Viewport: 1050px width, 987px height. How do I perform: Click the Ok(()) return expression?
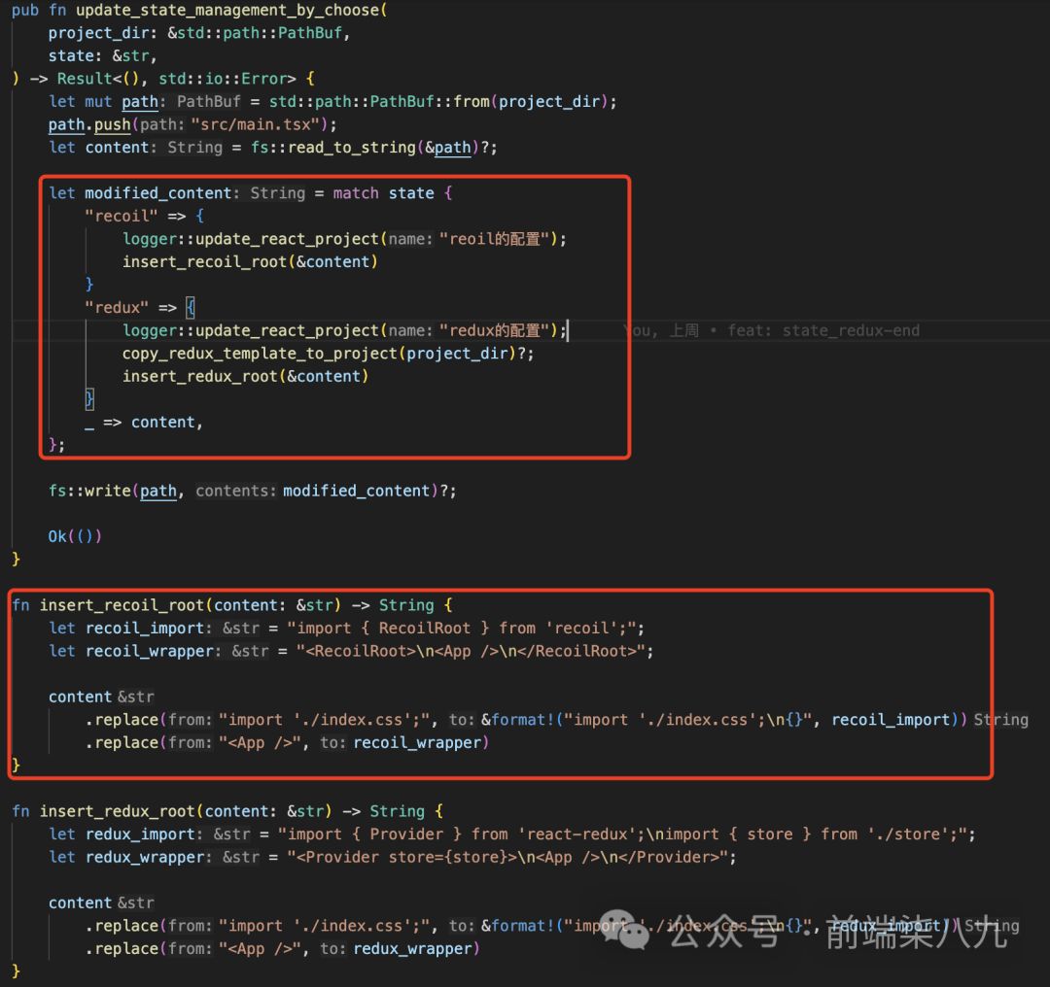point(75,536)
